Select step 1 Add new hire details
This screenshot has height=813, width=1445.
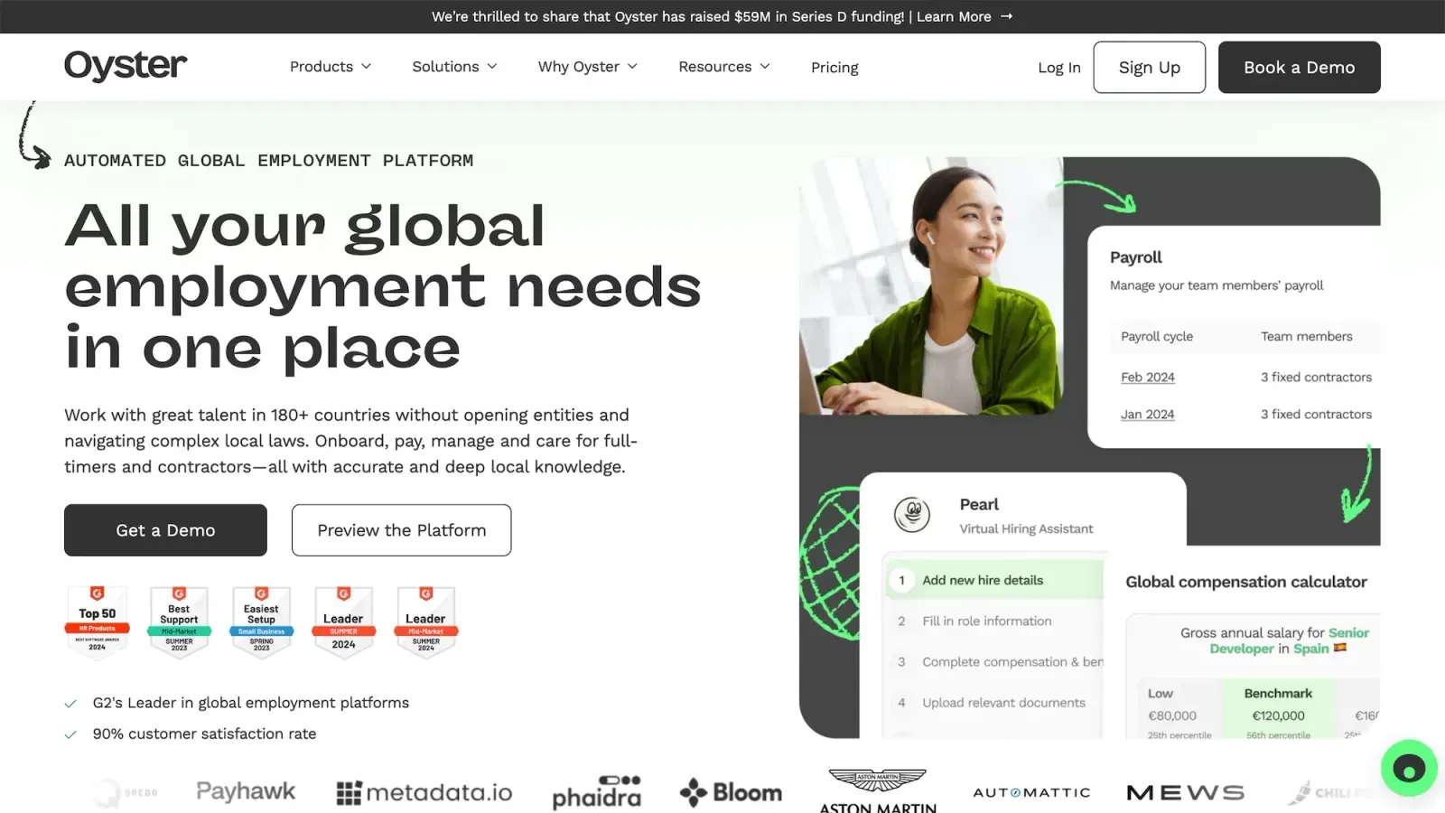coord(994,580)
